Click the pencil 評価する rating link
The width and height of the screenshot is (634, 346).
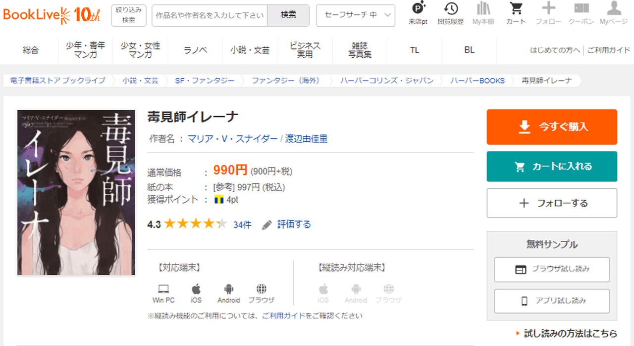click(287, 224)
